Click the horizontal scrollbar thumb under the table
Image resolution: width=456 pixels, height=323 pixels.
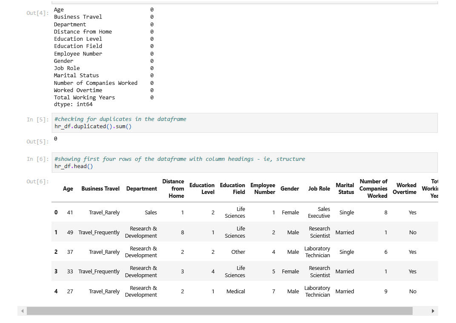pyautogui.click(x=219, y=311)
